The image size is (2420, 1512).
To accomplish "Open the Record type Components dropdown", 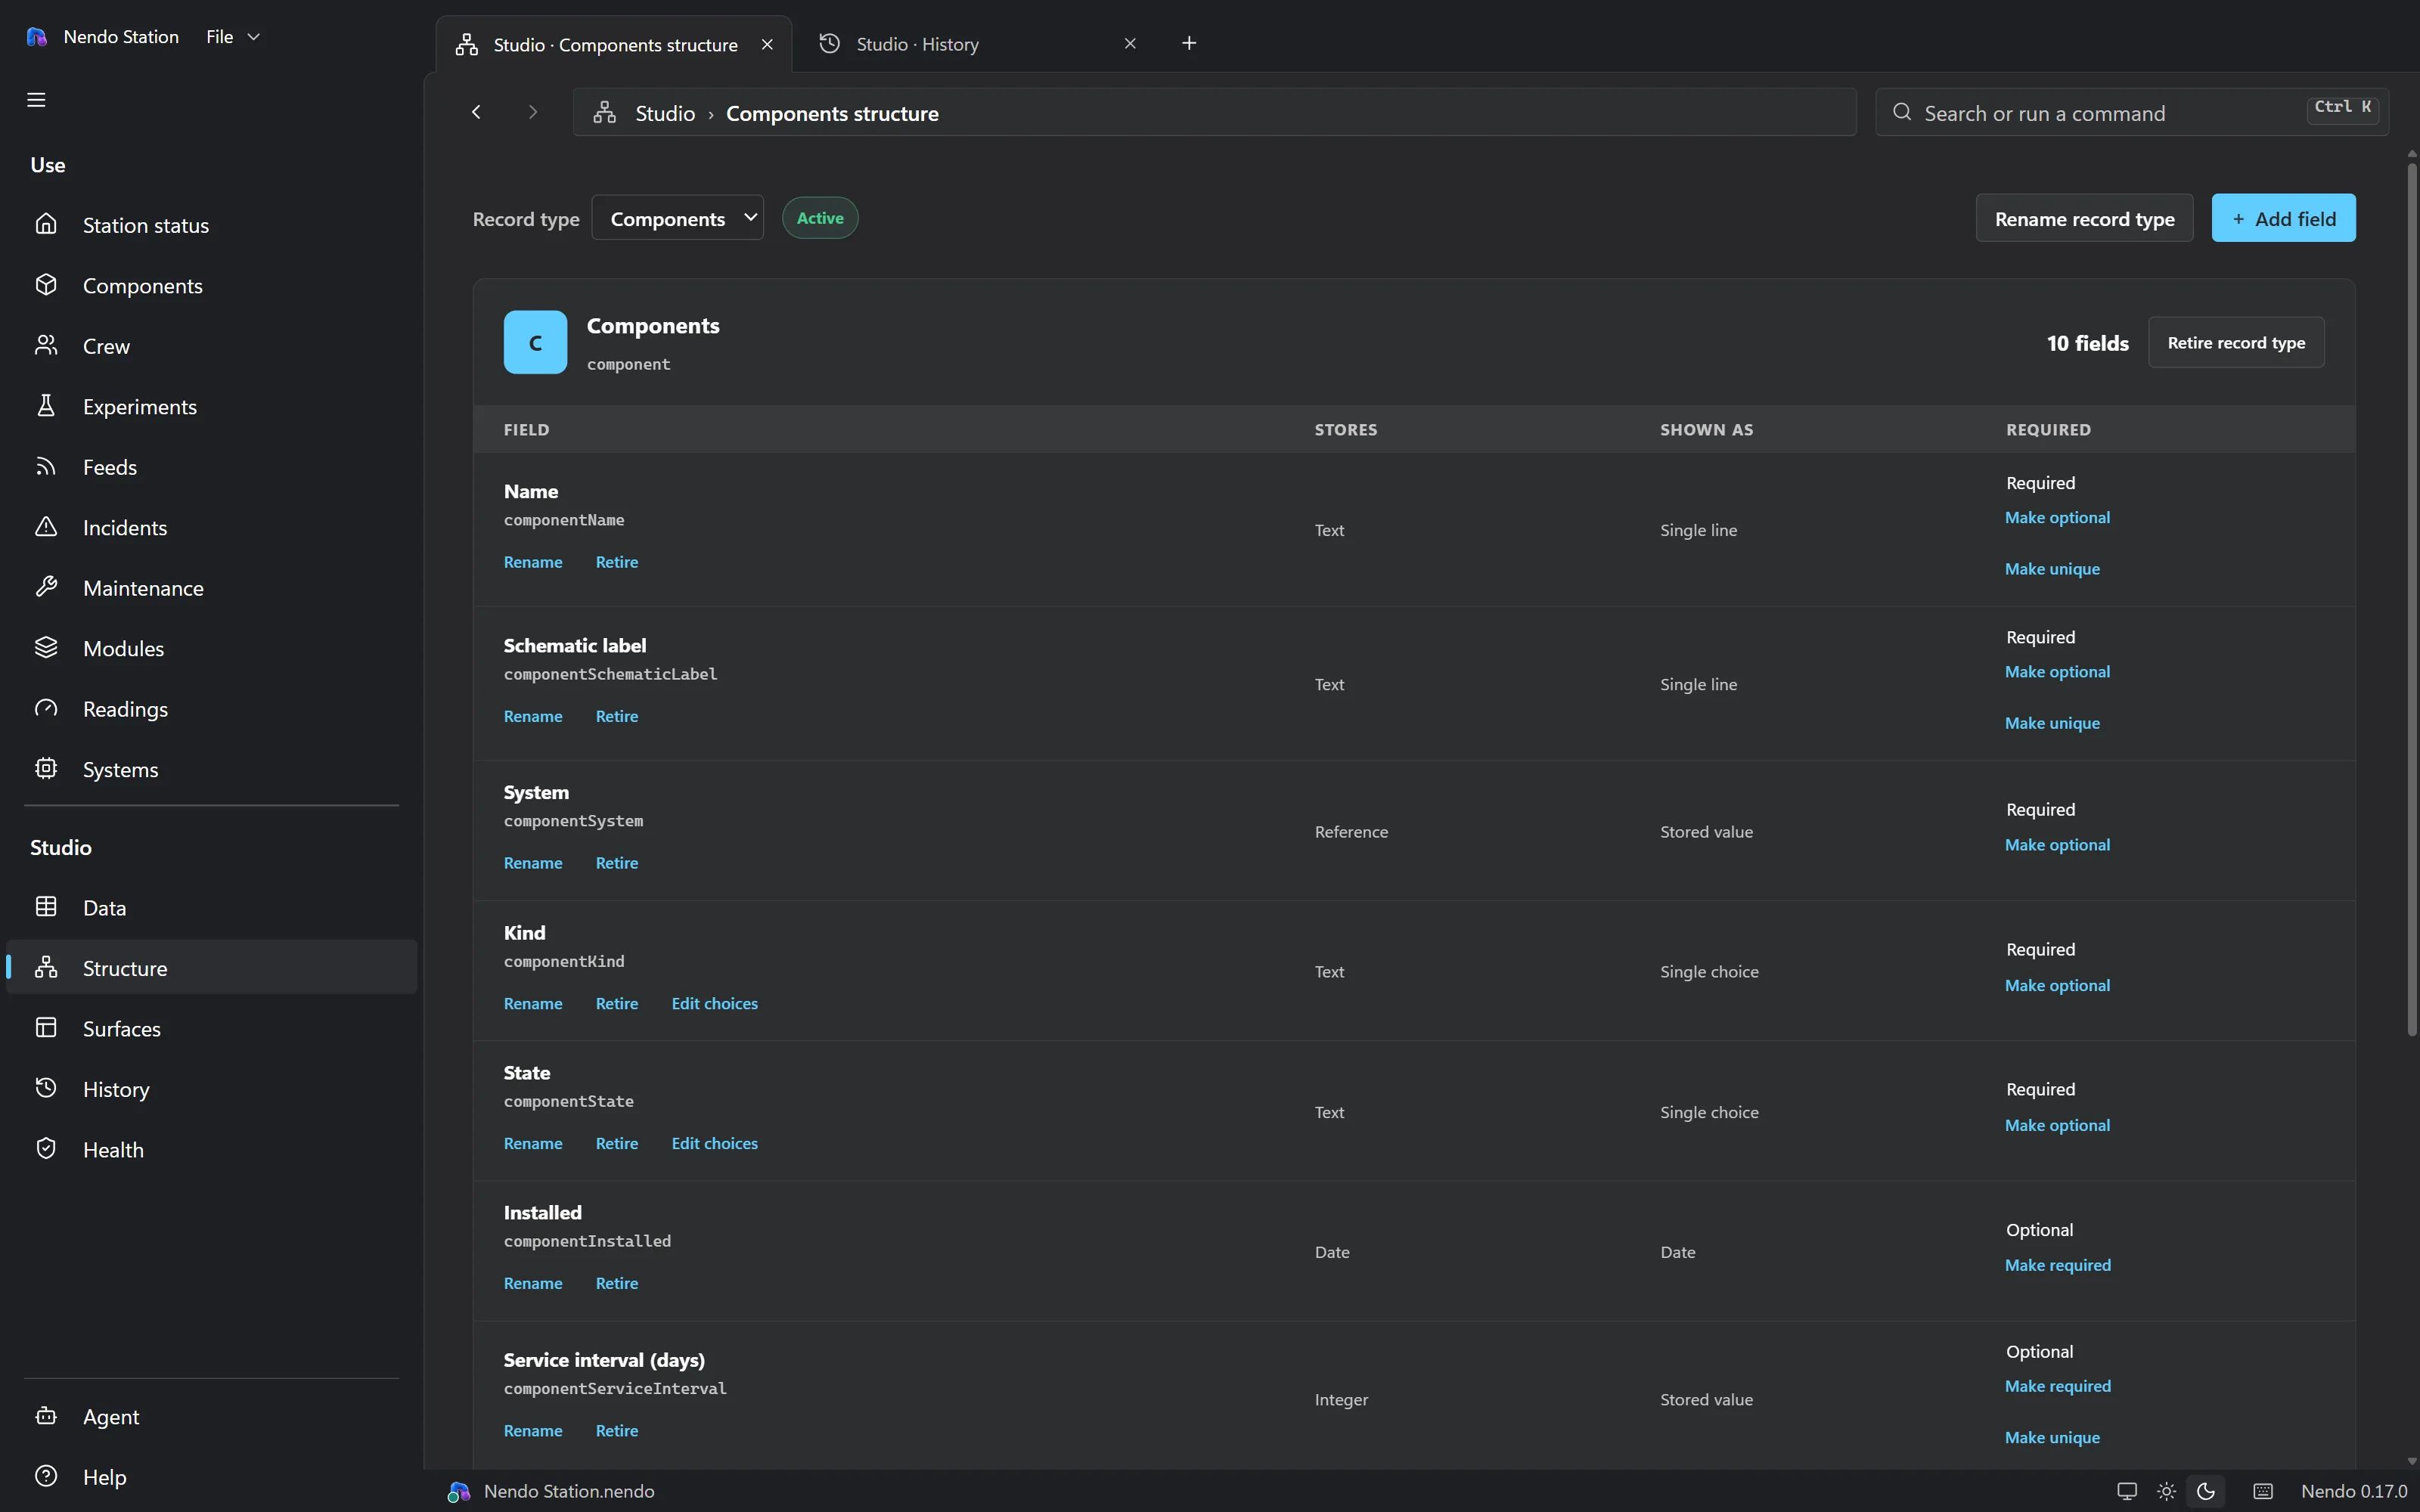I will 678,218.
